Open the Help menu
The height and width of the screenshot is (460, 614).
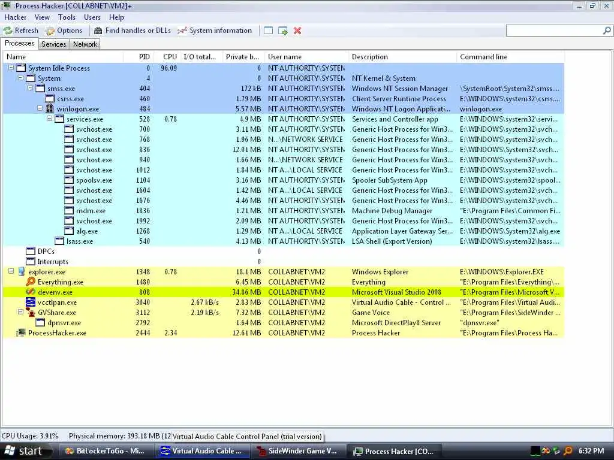(x=116, y=17)
